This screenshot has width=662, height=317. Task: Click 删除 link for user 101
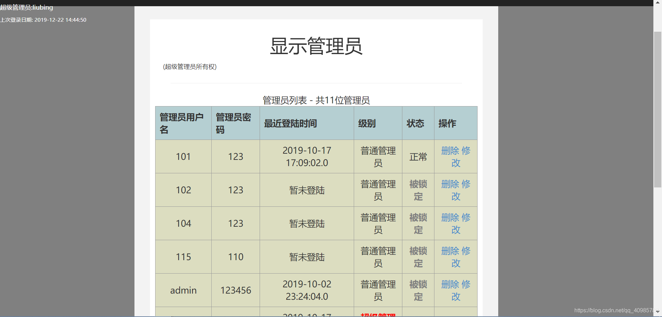(450, 151)
